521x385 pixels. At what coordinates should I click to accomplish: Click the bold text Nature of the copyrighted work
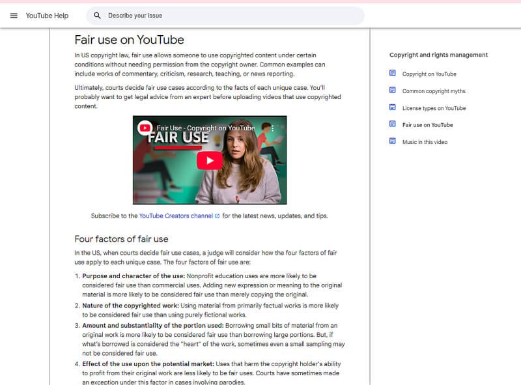coord(131,306)
